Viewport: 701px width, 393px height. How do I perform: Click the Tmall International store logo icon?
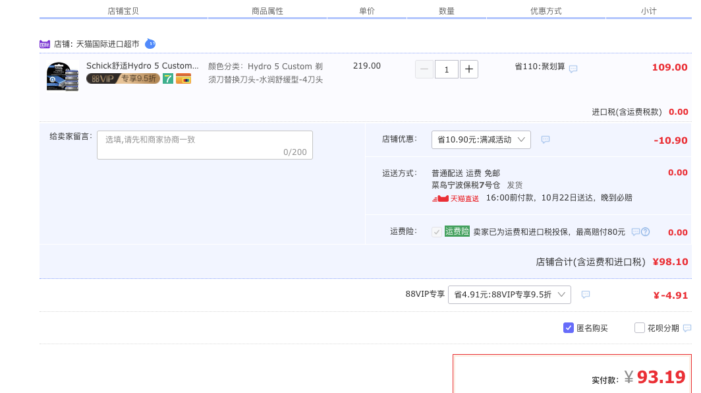(45, 44)
